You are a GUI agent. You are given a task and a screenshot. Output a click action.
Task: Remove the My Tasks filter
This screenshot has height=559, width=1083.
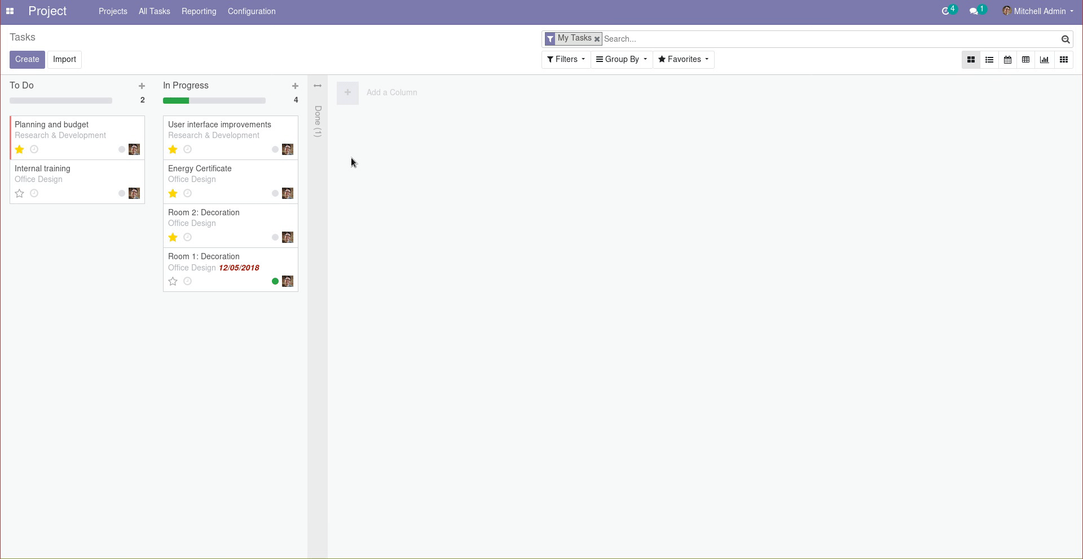(596, 39)
